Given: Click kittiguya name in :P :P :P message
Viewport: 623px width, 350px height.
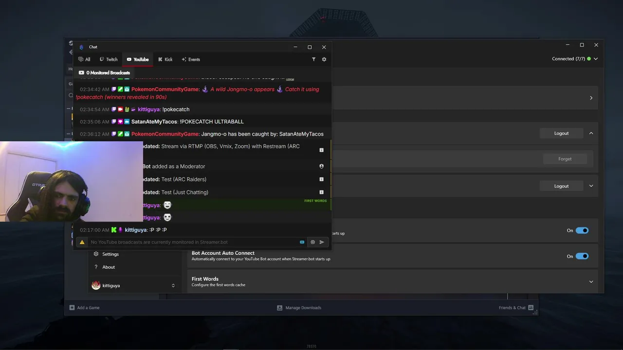Looking at the screenshot, I should (136, 230).
